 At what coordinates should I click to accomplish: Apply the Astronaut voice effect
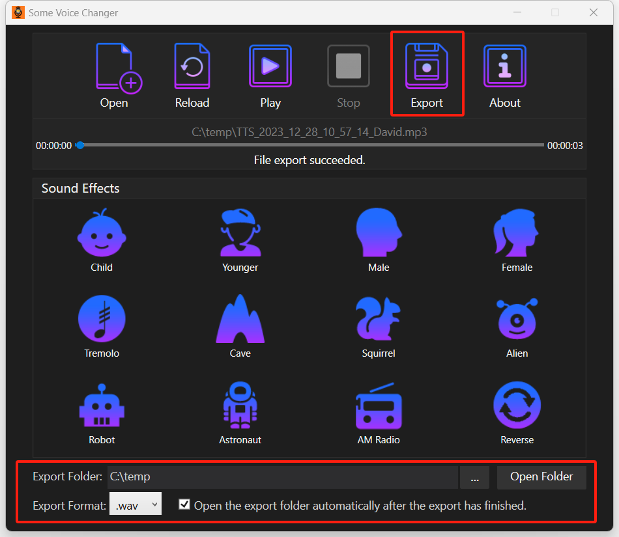(240, 412)
